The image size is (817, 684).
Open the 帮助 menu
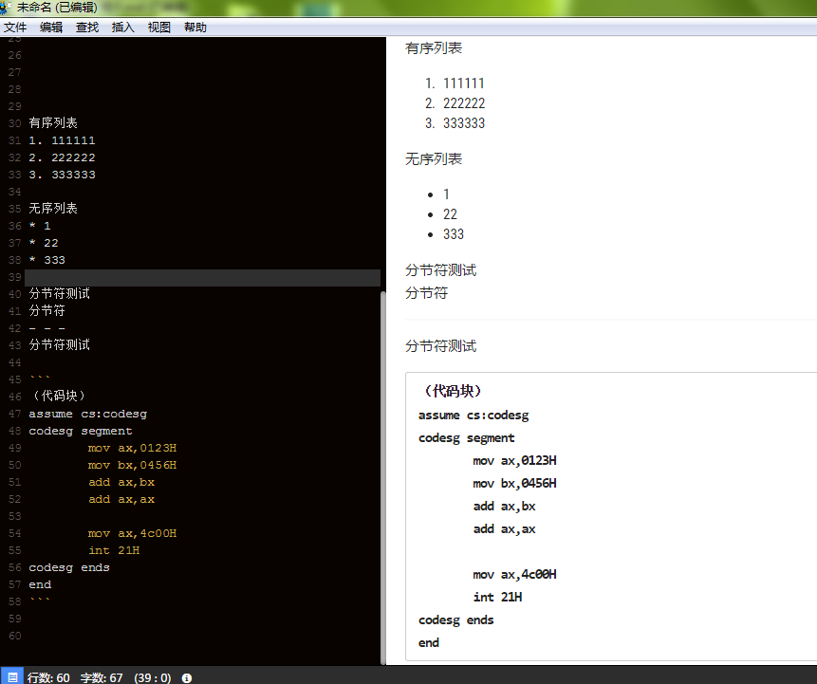click(x=195, y=28)
